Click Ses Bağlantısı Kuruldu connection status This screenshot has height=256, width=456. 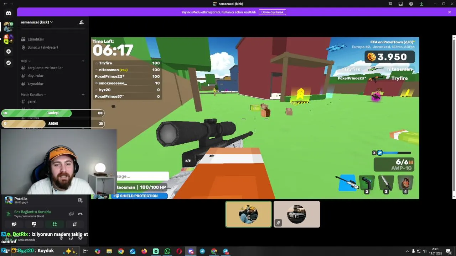pos(32,212)
